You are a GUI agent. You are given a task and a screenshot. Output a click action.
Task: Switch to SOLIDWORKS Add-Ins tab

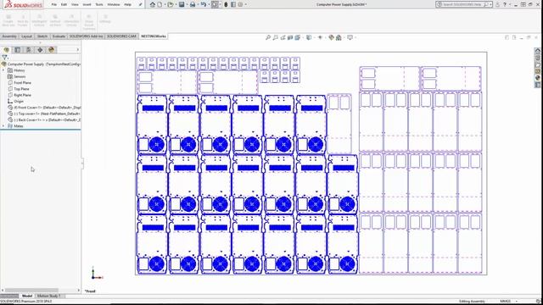click(87, 36)
